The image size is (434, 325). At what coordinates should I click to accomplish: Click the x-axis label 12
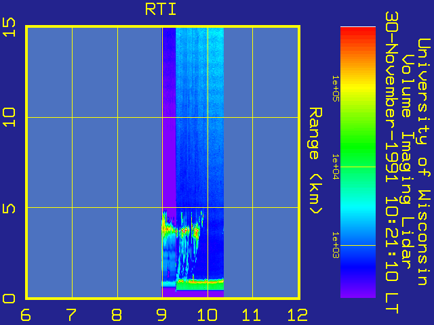click(x=298, y=315)
